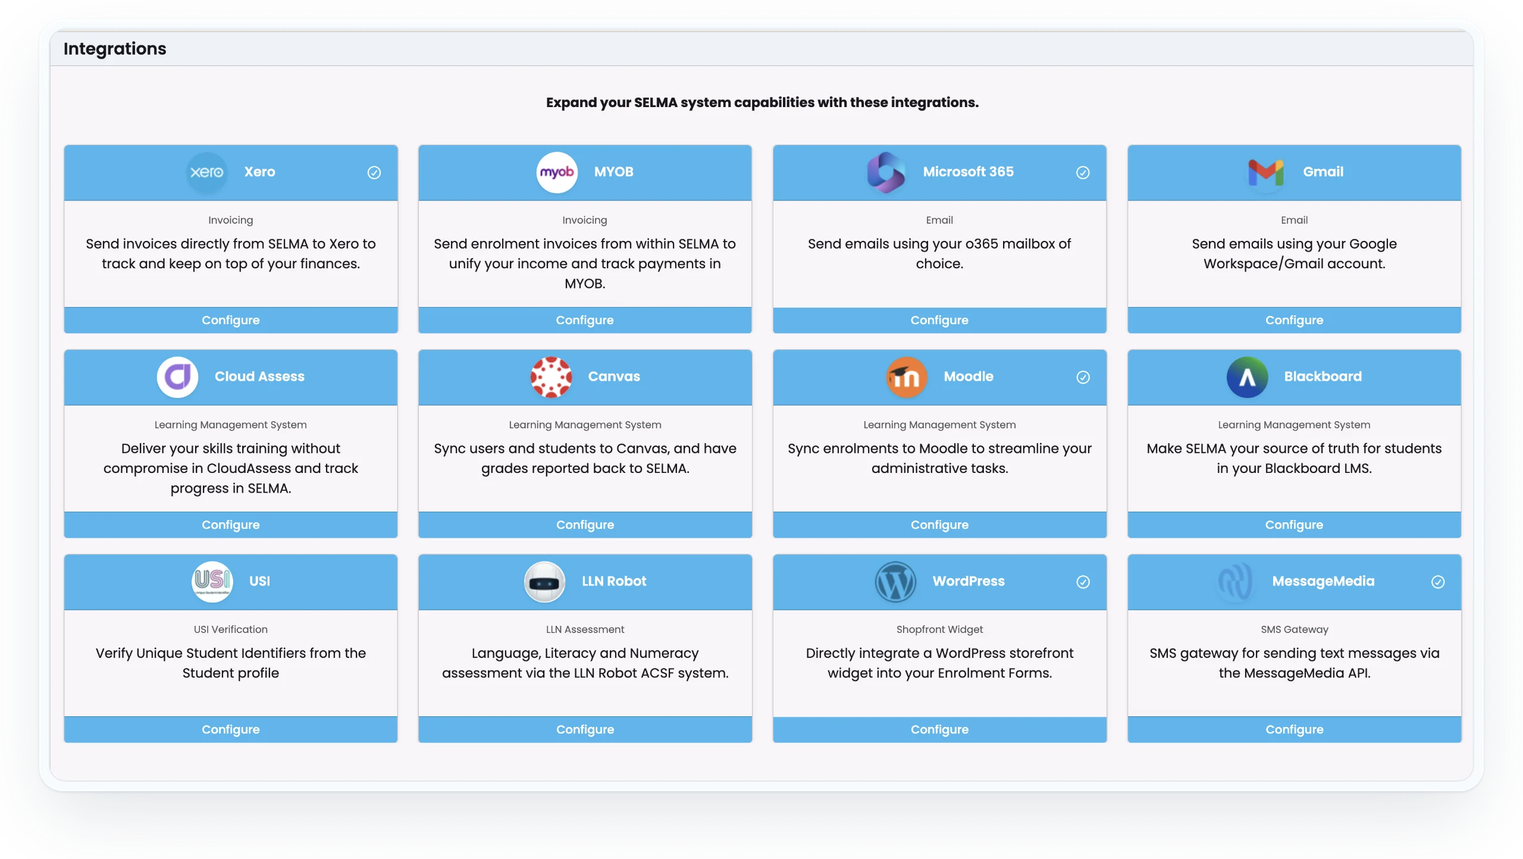The height and width of the screenshot is (859, 1523).
Task: Click the Xero enabled checkmark icon
Action: coord(374,173)
